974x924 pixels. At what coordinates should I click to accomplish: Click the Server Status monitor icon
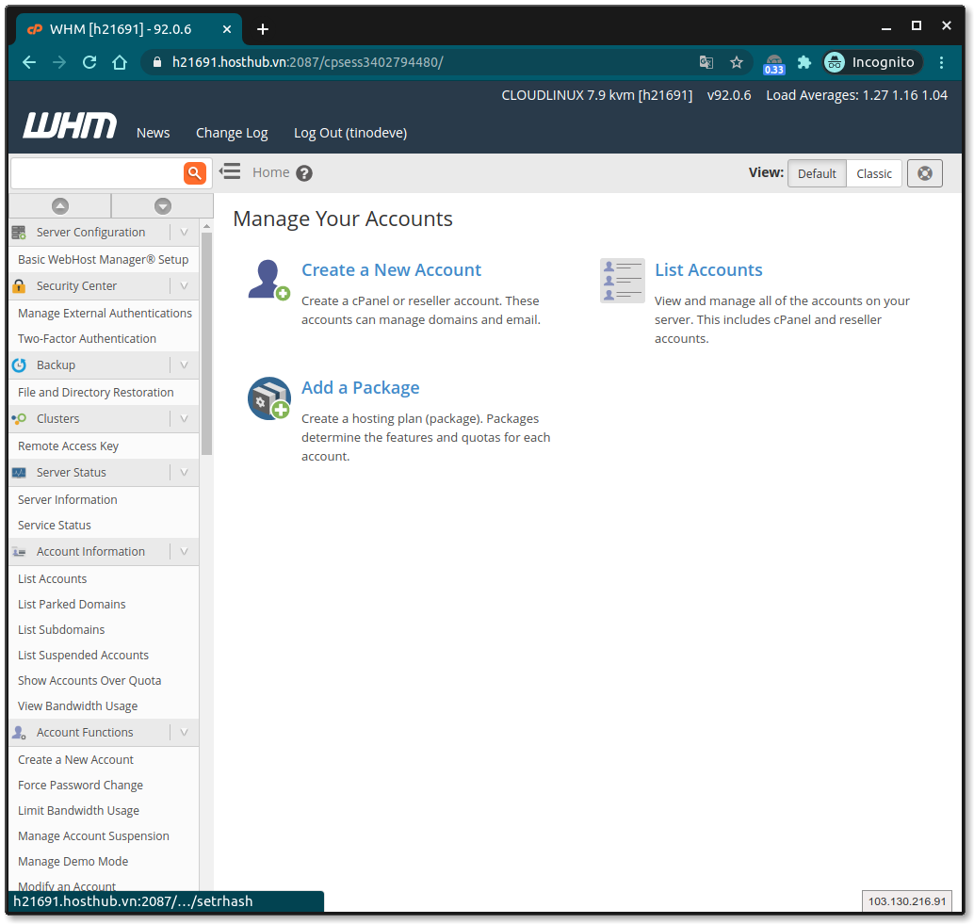19,473
